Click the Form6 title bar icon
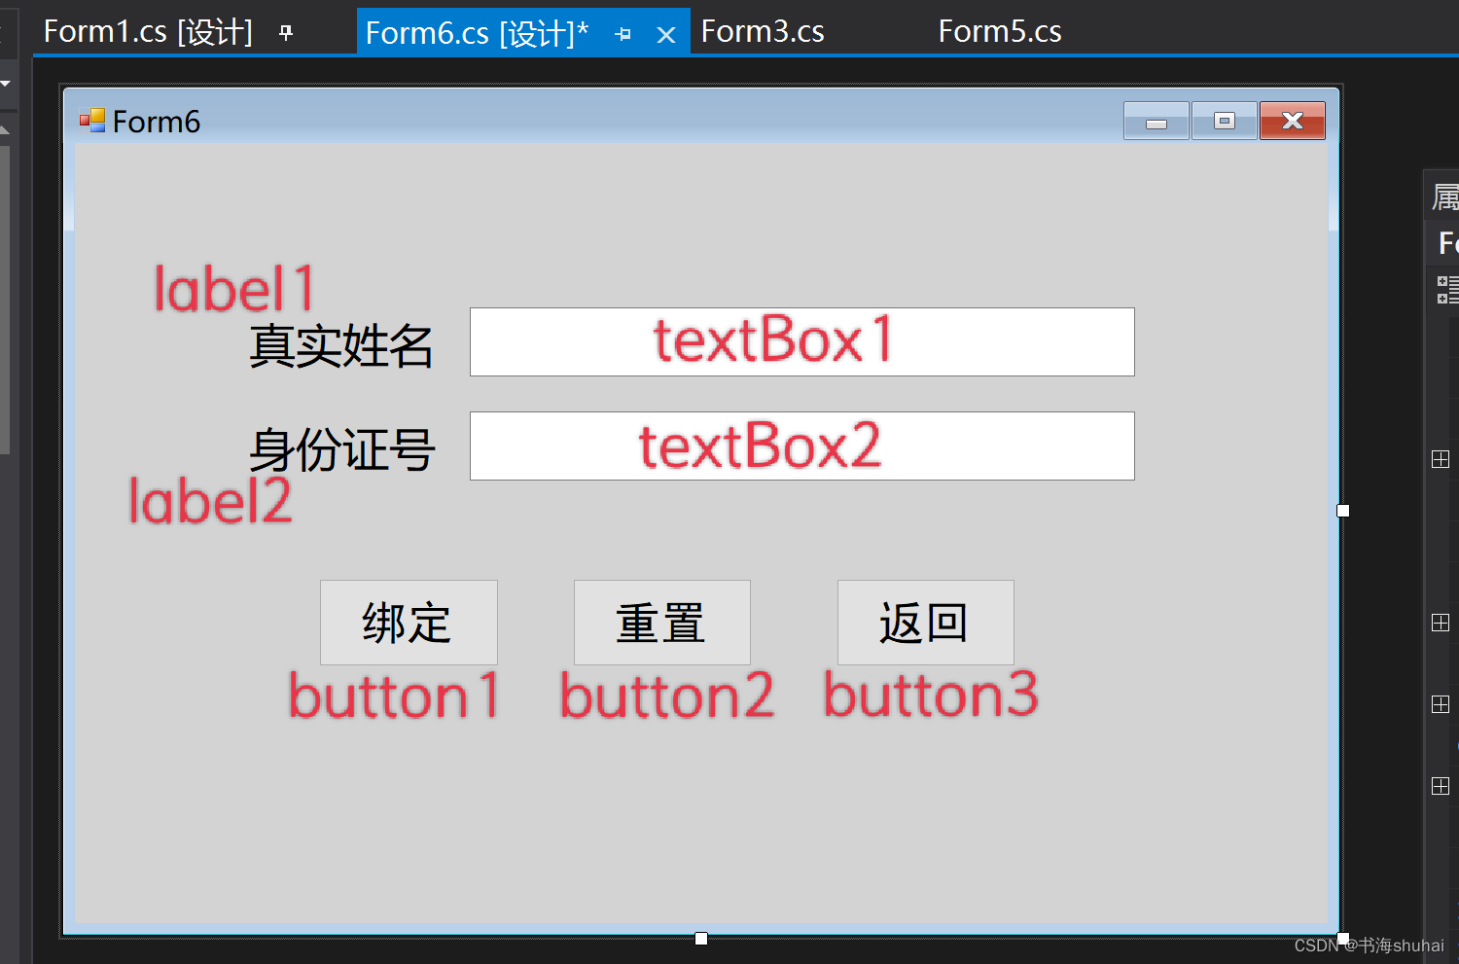The height and width of the screenshot is (964, 1459). (92, 121)
